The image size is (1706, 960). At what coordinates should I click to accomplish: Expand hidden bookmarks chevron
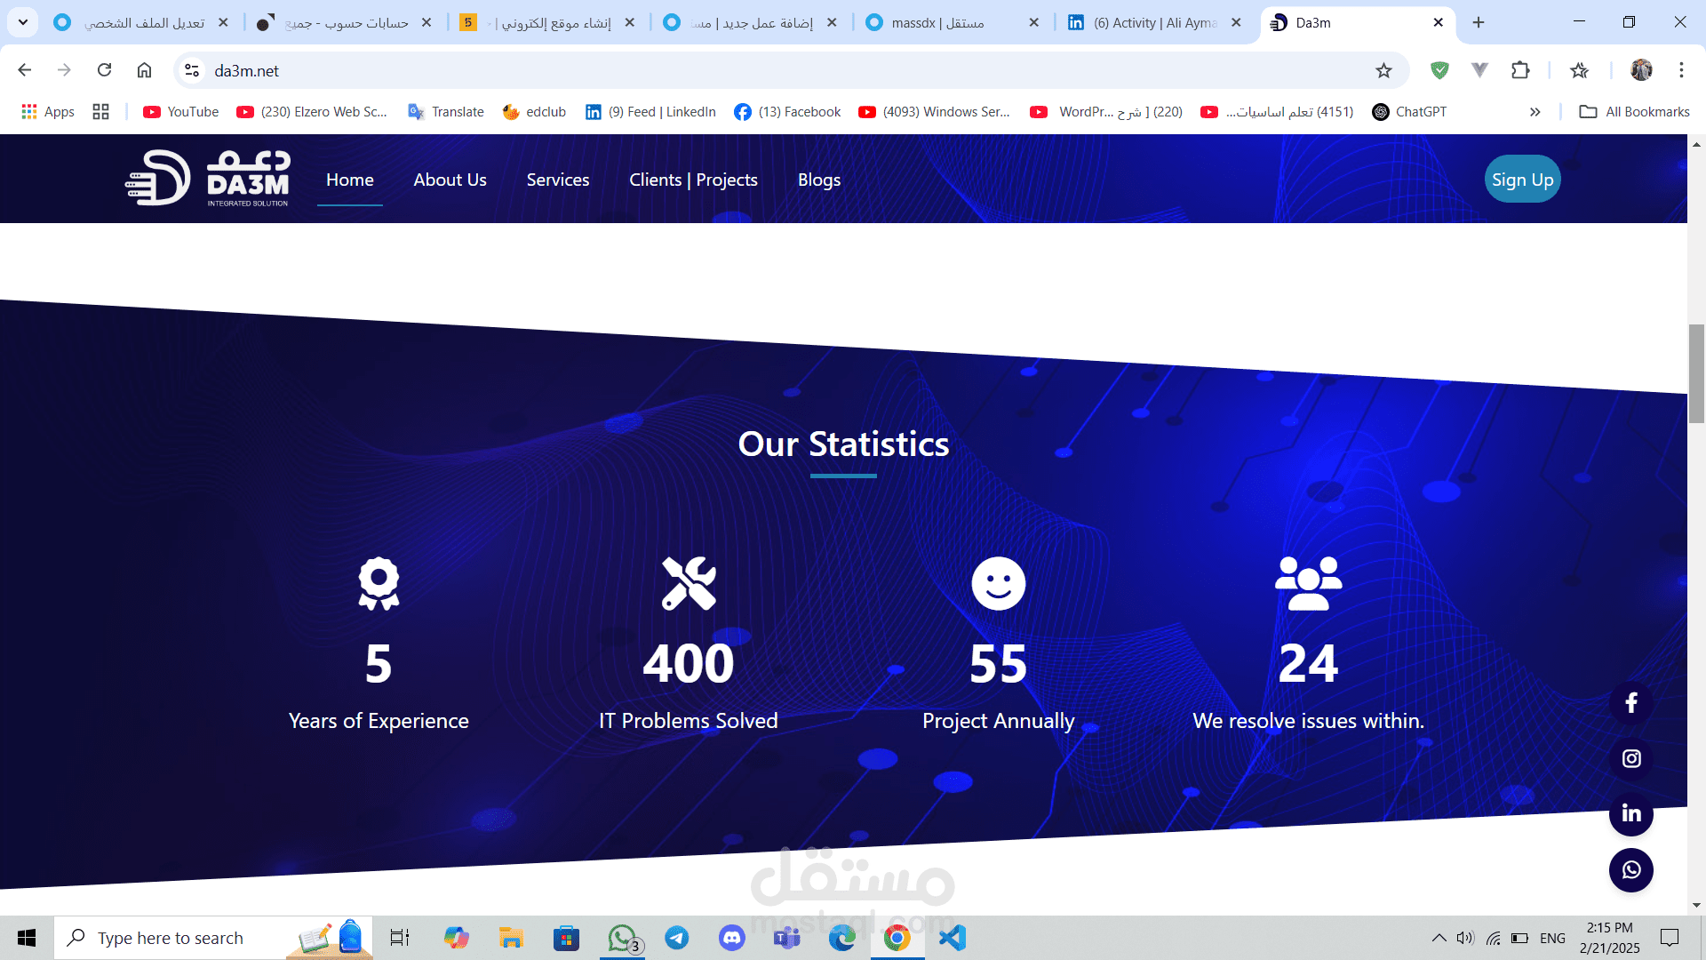pos(1535,112)
